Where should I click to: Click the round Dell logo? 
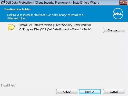pyautogui.click(x=118, y=14)
